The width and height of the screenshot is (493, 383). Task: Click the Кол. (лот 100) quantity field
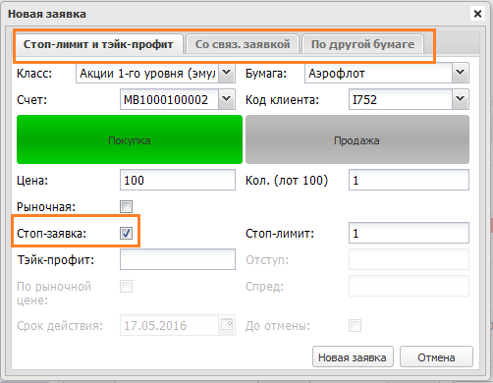(x=409, y=180)
